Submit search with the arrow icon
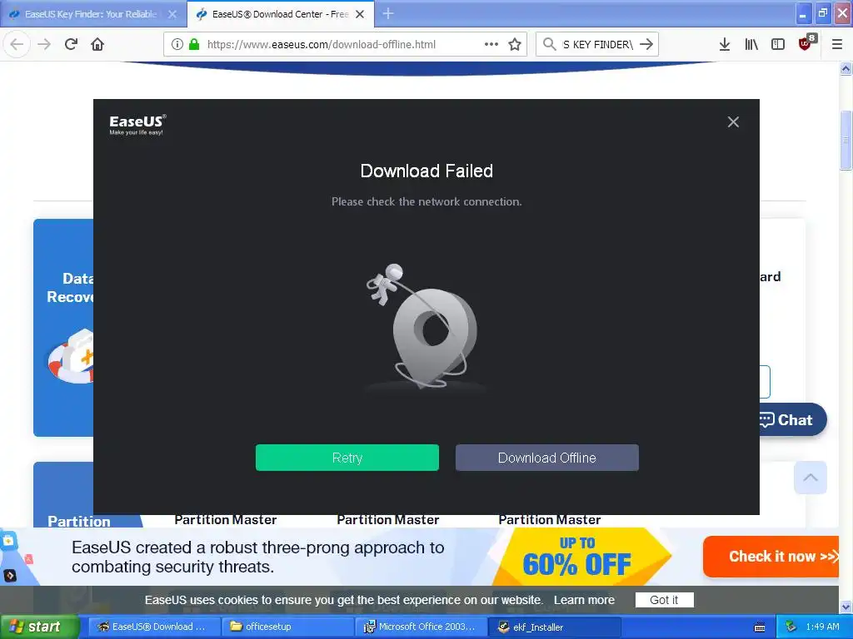Image resolution: width=853 pixels, height=639 pixels. [646, 44]
